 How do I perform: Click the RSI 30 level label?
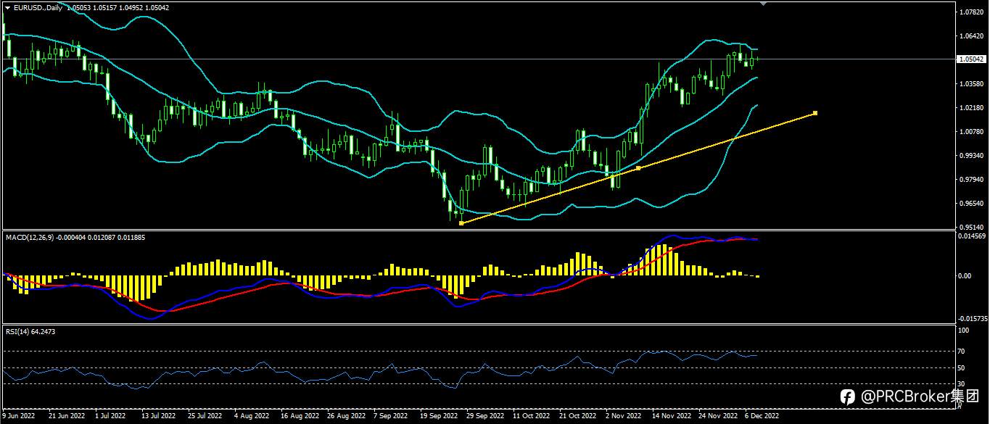pyautogui.click(x=962, y=384)
